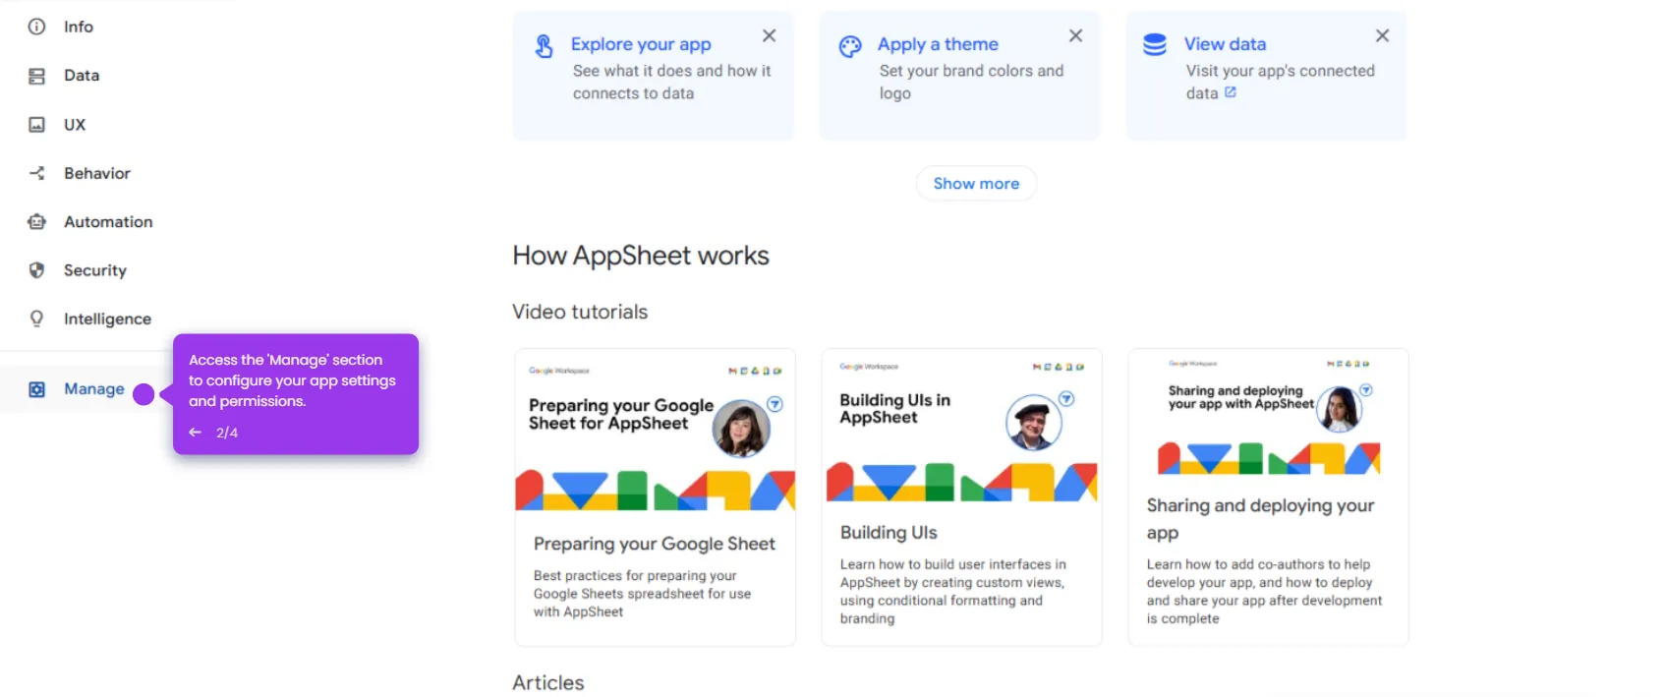1664x697 pixels.
Task: Click the View data database icon
Action: (x=1155, y=44)
